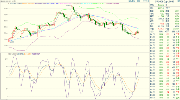The image size is (180, 100).
Task: Click the 卖出 price 6835
Action: pos(161,5)
